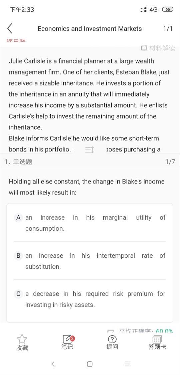Select answer B intertemporal rate of substitution
This screenshot has width=180, height=375.
click(x=90, y=261)
